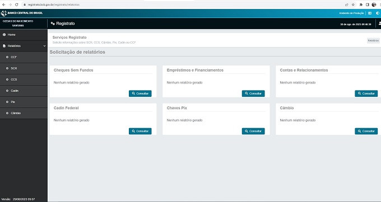Open Home in the sidebar

(x=24, y=35)
